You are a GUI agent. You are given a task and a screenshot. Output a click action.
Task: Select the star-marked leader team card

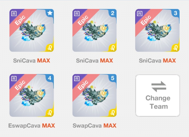31,30
